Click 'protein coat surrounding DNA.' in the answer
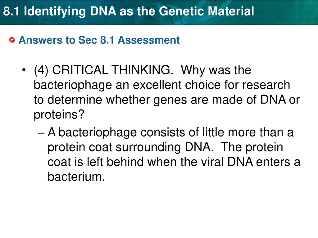This screenshot has width=318, height=238. click(131, 147)
